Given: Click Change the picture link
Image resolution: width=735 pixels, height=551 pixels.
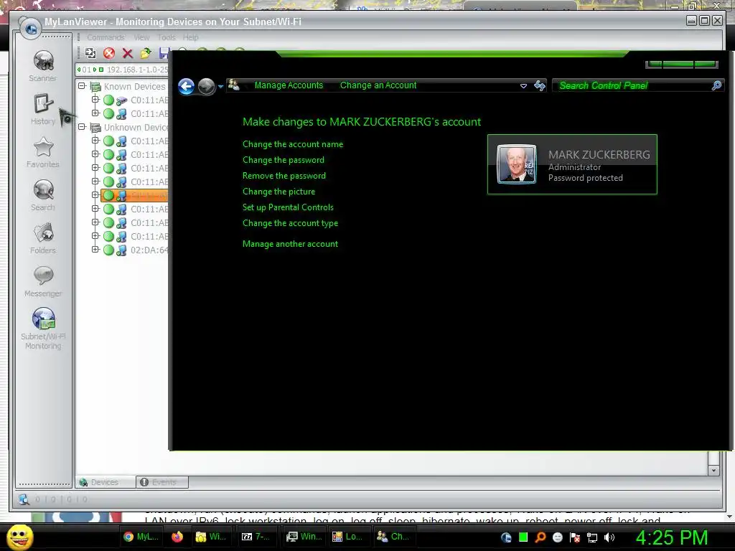Looking at the screenshot, I should coord(279,191).
